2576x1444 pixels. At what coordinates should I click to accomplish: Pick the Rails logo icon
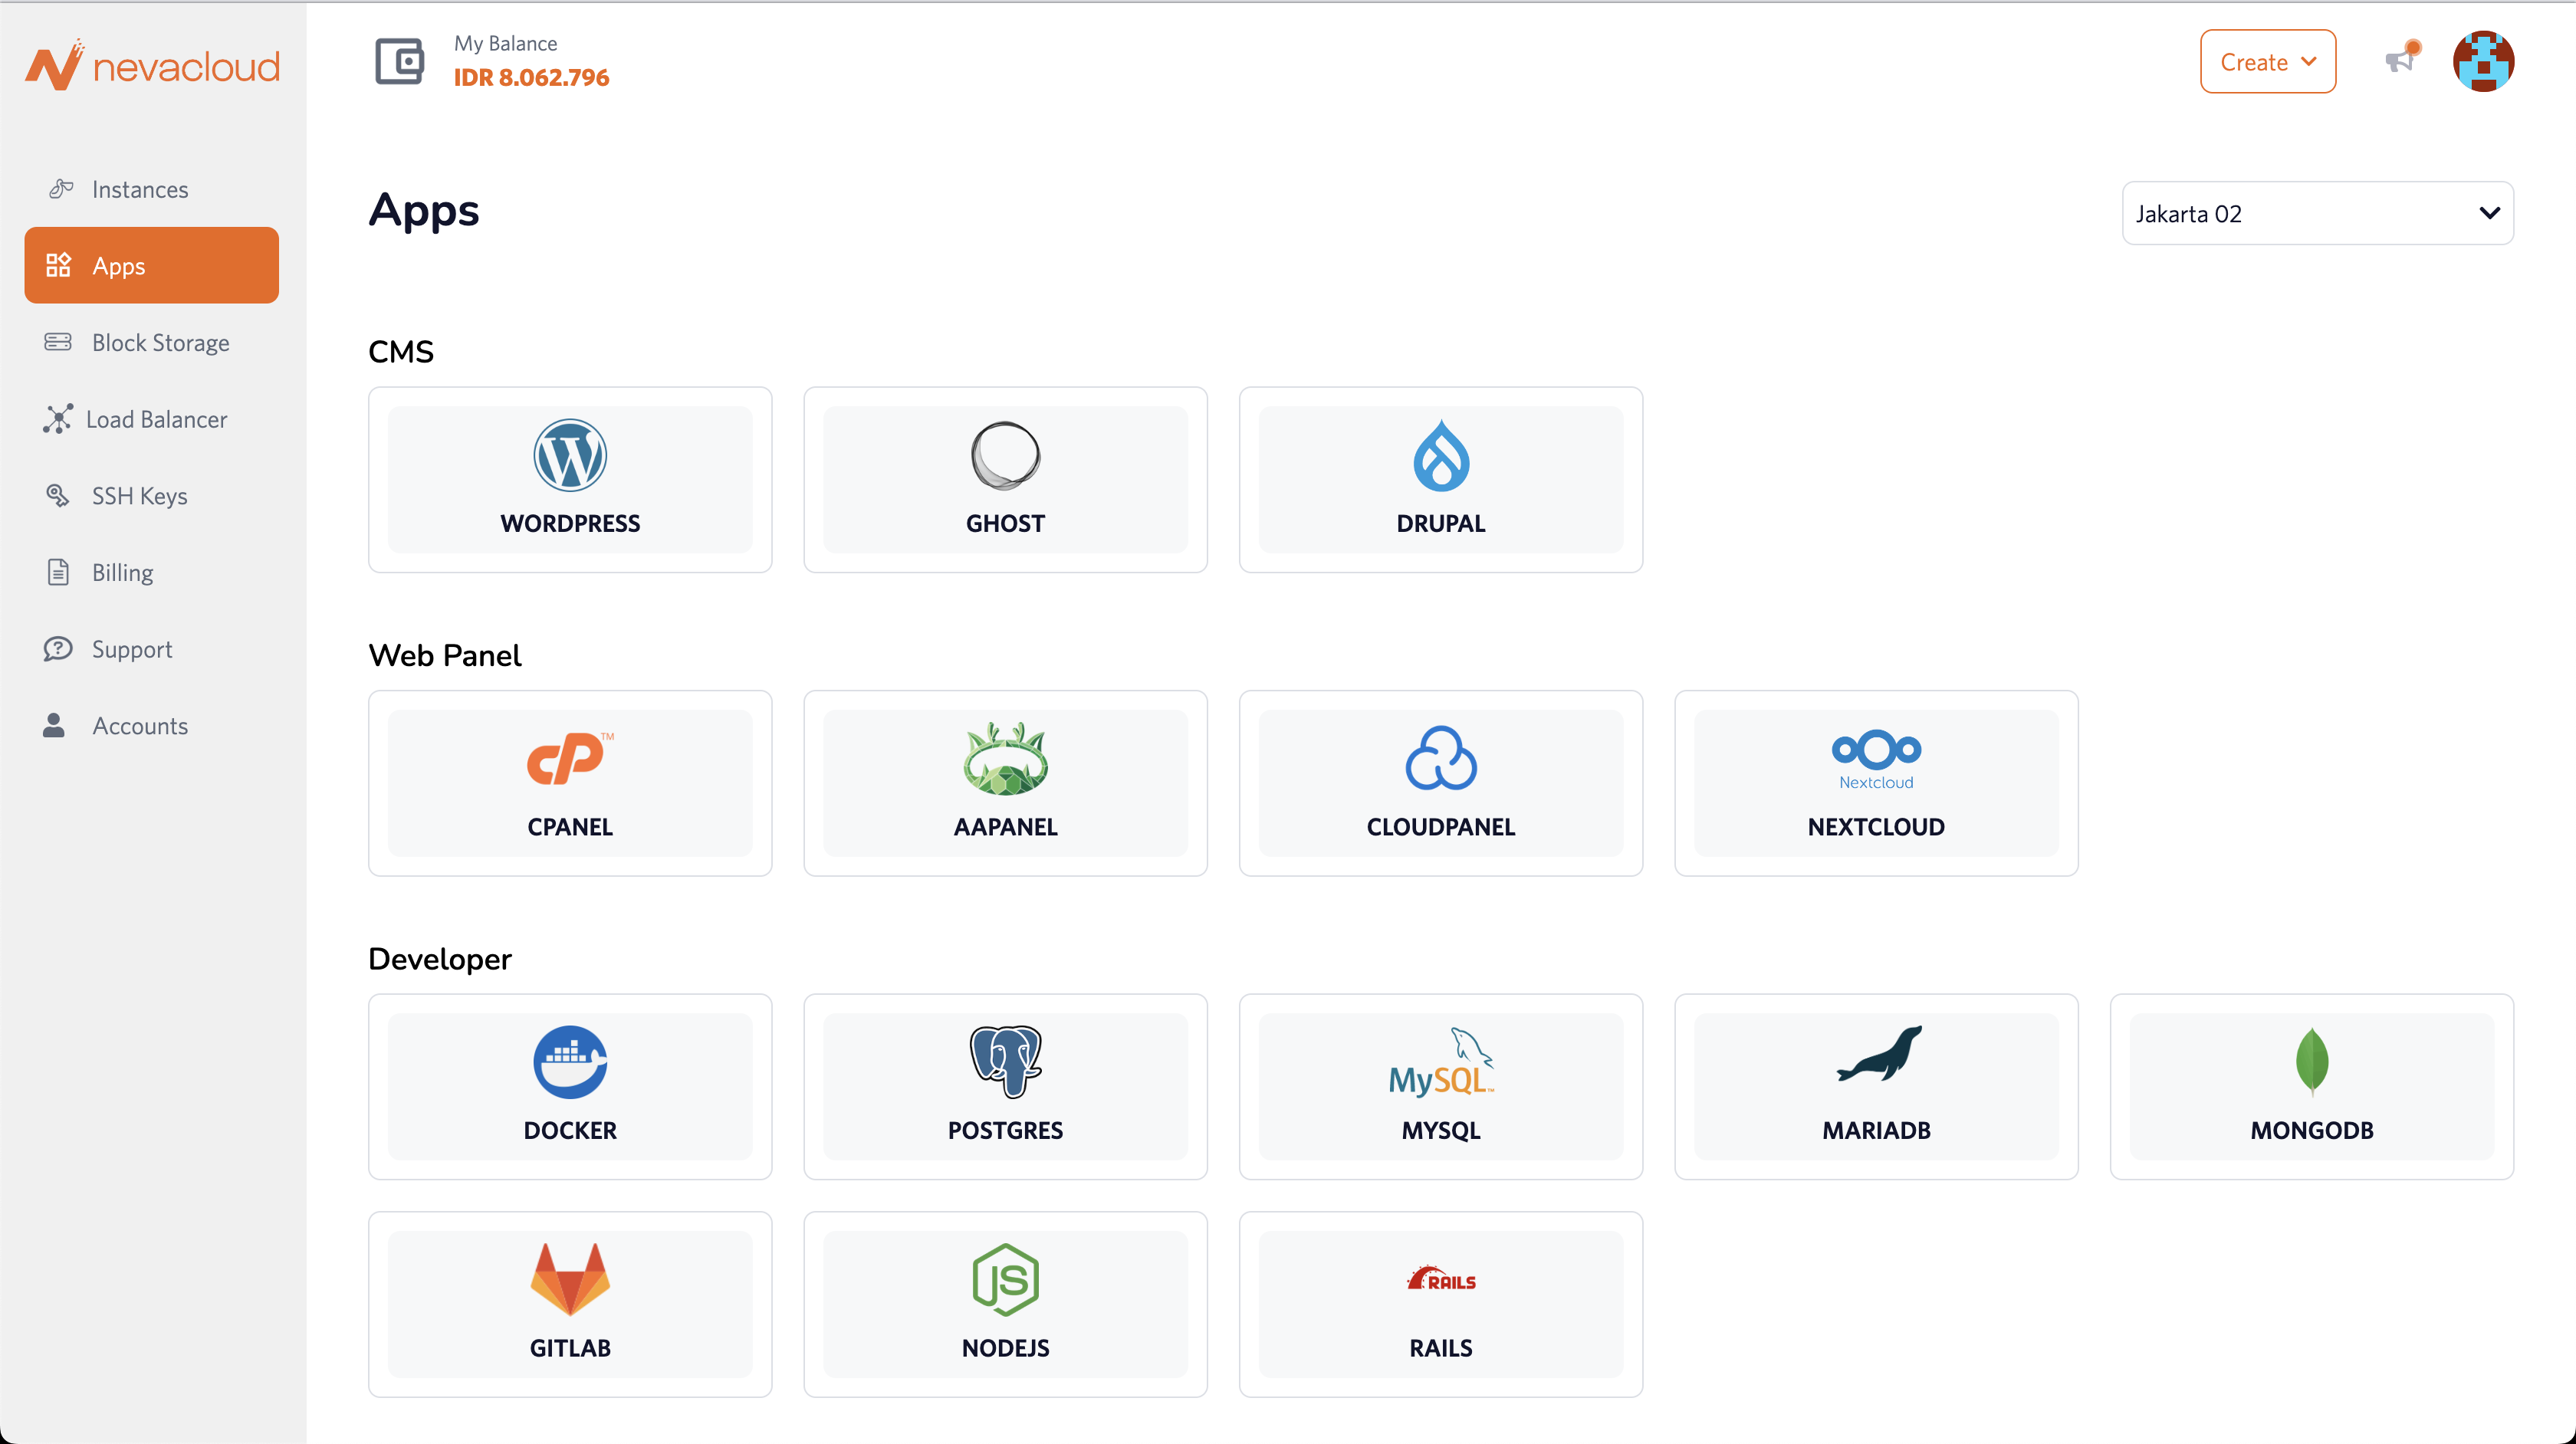coord(1441,1279)
